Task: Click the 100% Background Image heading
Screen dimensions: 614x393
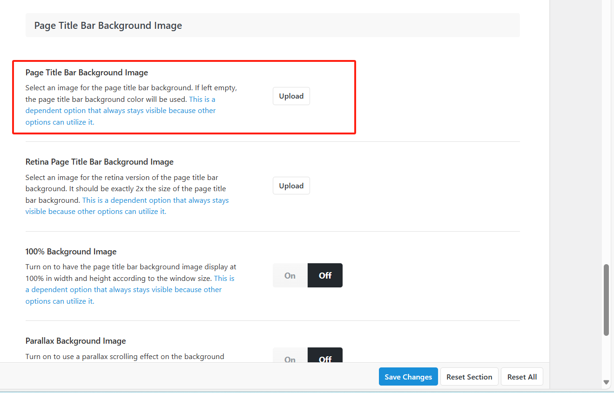Action: point(71,252)
